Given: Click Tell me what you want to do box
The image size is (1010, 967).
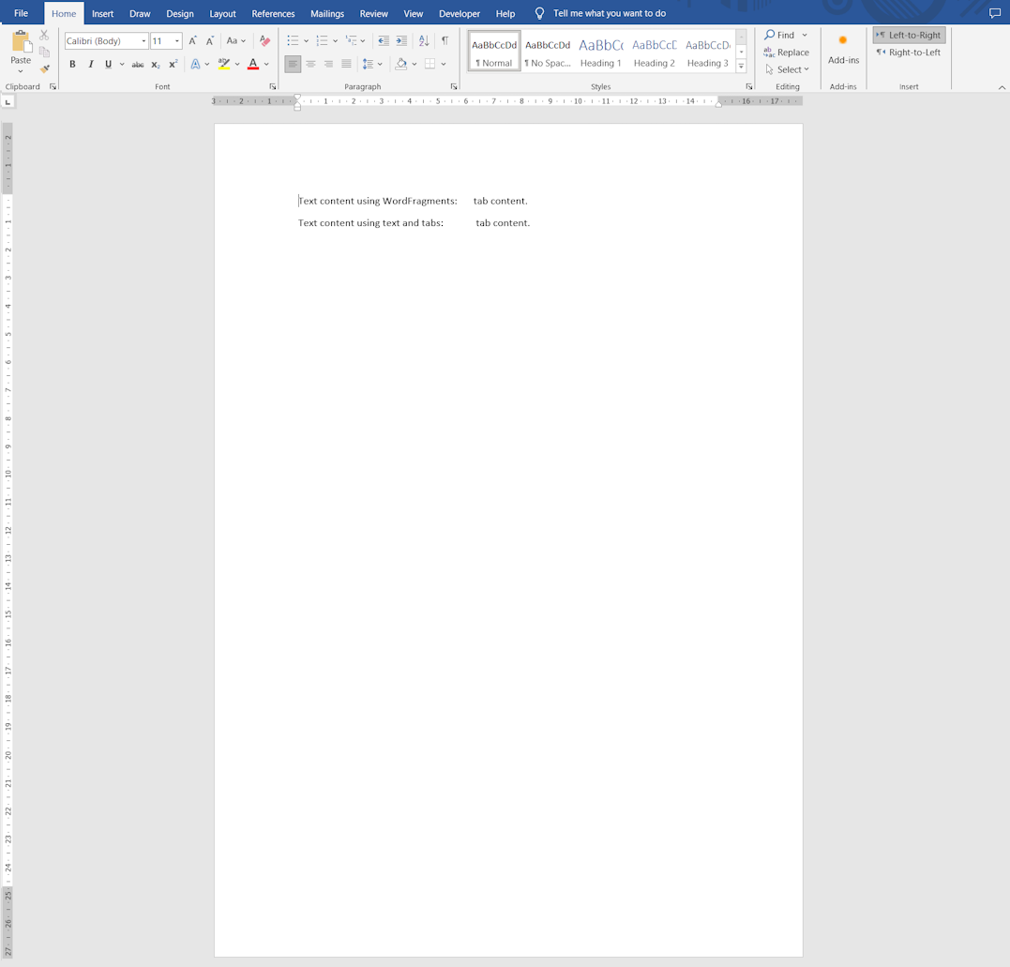Looking at the screenshot, I should pyautogui.click(x=610, y=13).
